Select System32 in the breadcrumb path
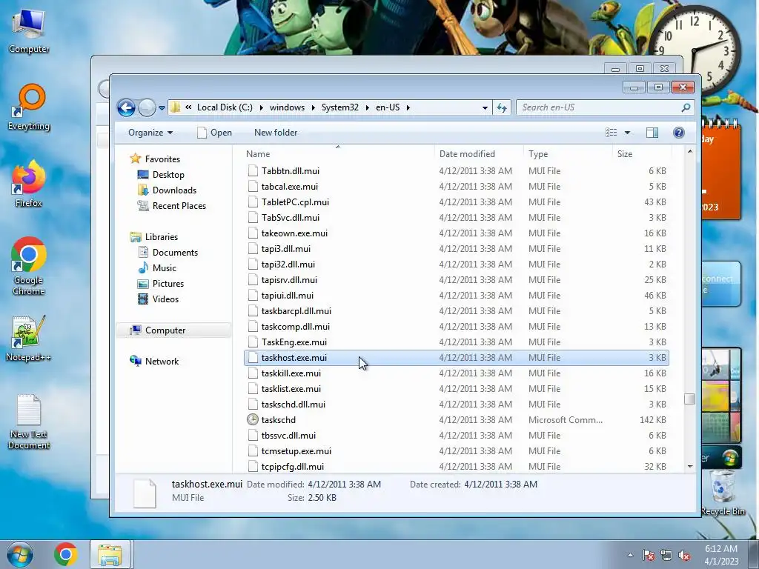The height and width of the screenshot is (569, 759). coord(339,107)
